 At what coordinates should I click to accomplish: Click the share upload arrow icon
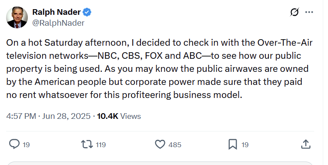click(306, 145)
